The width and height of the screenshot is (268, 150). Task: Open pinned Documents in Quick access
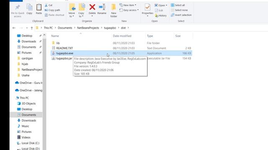pyautogui.click(x=29, y=47)
